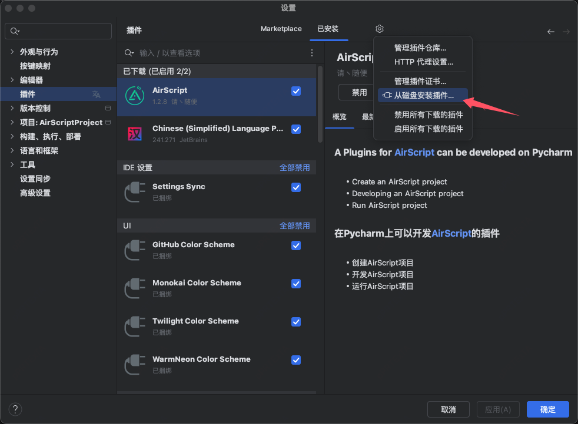Toggle the WarmNeon Color Scheme checkbox

tap(296, 360)
